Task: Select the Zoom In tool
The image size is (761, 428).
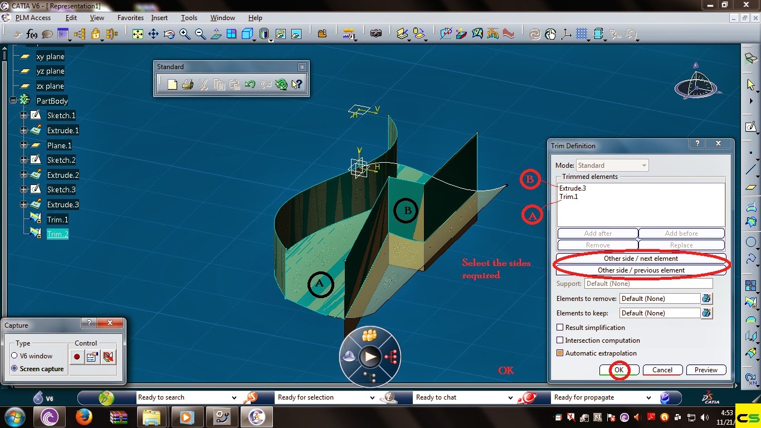Action: (185, 33)
